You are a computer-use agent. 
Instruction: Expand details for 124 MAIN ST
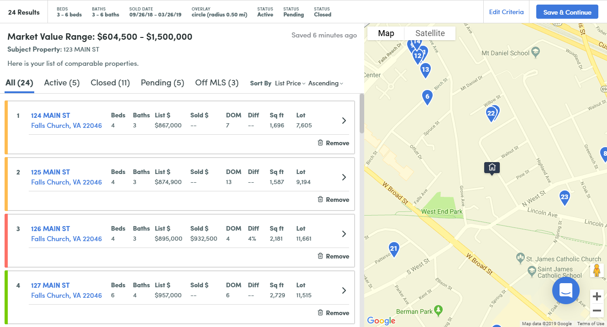[x=344, y=121]
